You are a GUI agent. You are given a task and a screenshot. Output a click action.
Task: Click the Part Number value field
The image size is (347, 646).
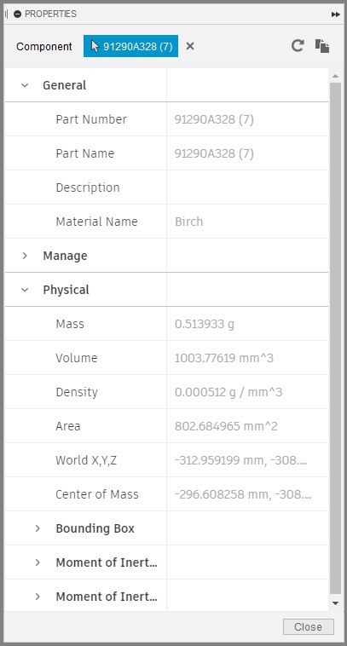pyautogui.click(x=248, y=119)
